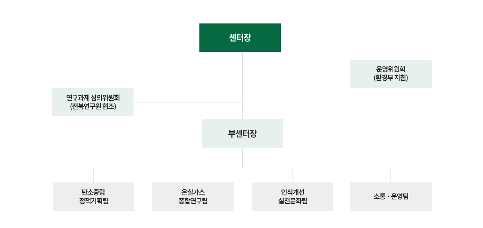Click the short connector above 온실가스 종합연구팀
483x228 pixels.
click(193, 176)
